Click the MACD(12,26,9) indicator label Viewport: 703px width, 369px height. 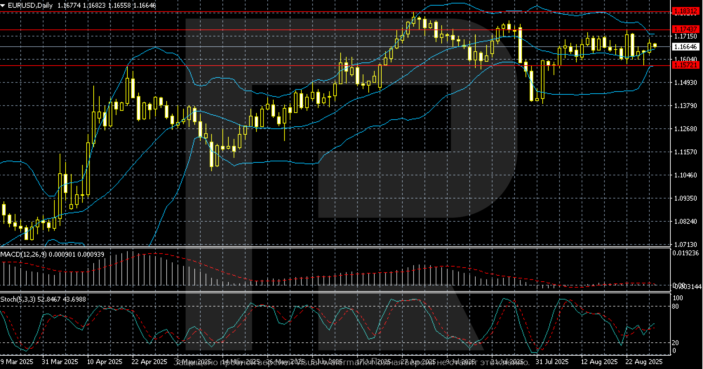[24, 254]
